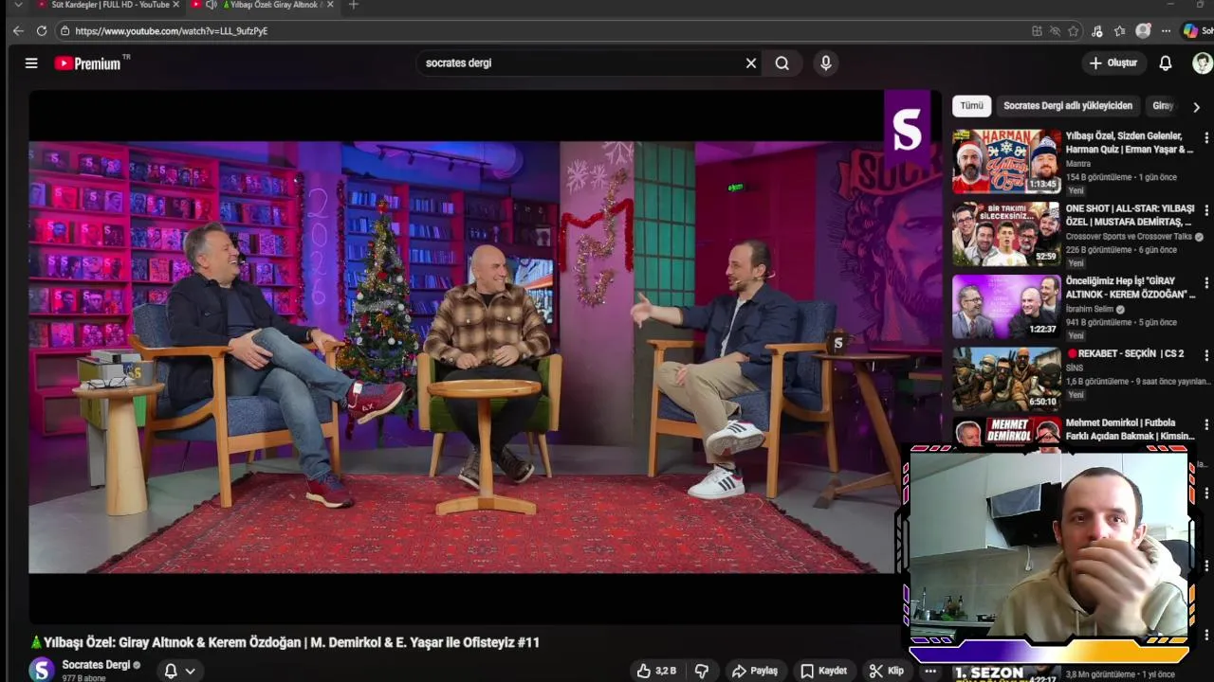The height and width of the screenshot is (682, 1214).
Task: Open YouTube notifications bell in header
Action: tap(1166, 63)
